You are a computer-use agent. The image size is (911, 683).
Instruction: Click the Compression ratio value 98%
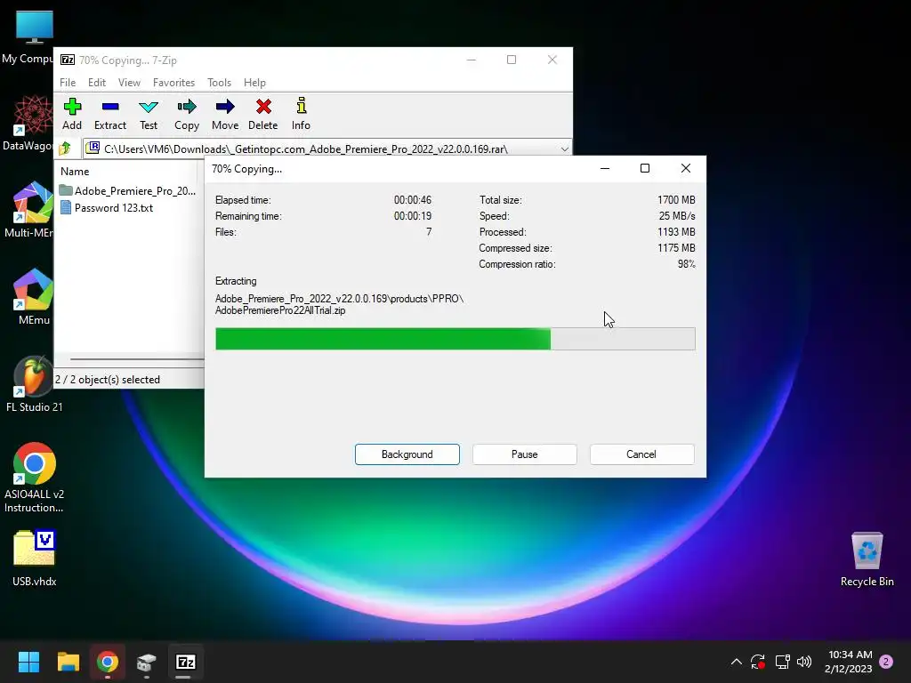[x=686, y=264]
